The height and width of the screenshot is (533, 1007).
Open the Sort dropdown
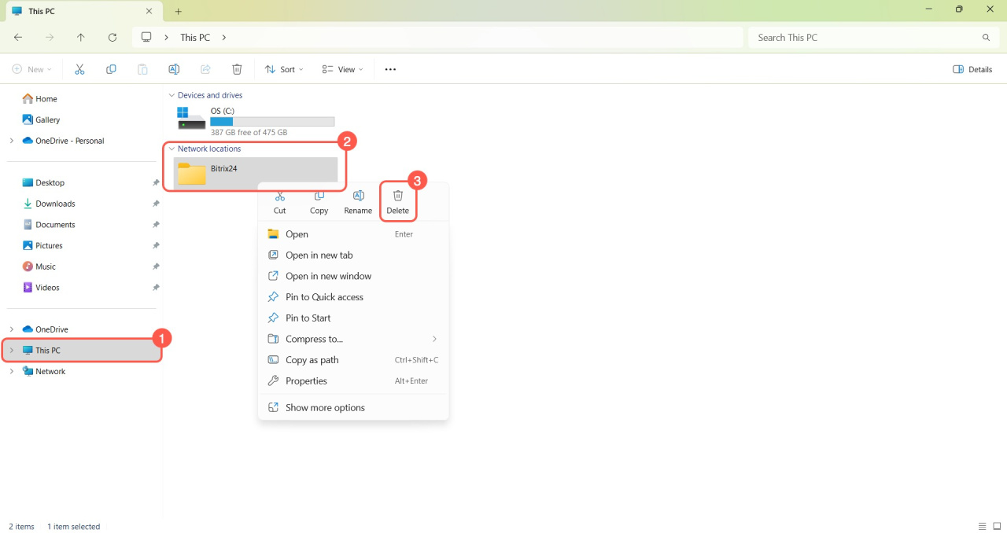coord(284,69)
